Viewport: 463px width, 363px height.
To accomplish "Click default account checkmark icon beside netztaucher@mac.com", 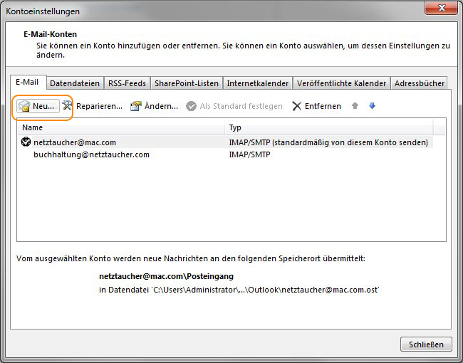I will pyautogui.click(x=26, y=142).
